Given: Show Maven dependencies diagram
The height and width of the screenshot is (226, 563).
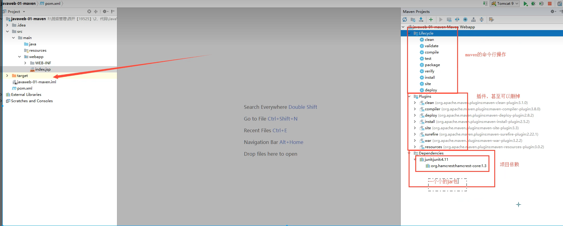Looking at the screenshot, I should click(473, 20).
